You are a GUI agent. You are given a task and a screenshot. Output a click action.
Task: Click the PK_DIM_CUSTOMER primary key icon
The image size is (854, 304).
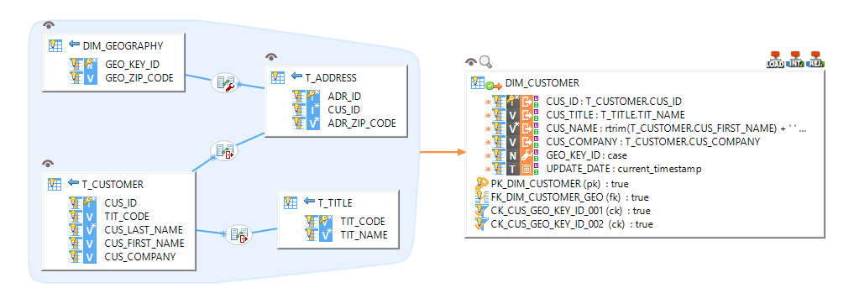[x=481, y=184]
